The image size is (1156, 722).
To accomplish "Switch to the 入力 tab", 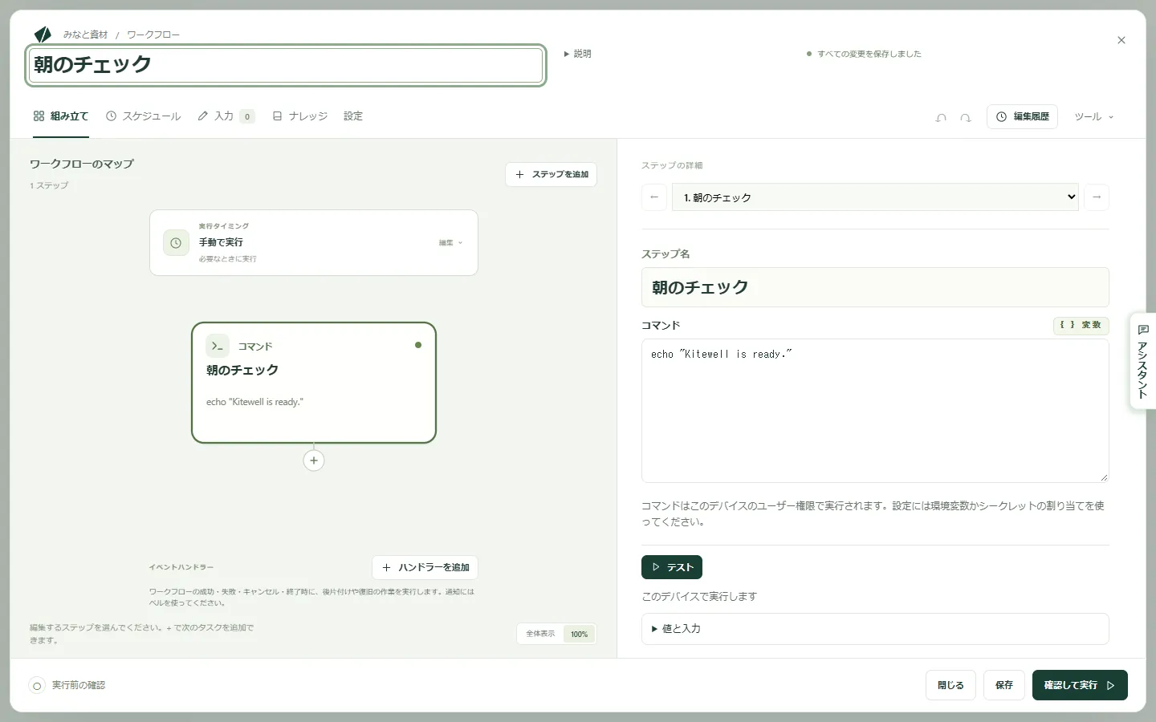I will click(226, 116).
